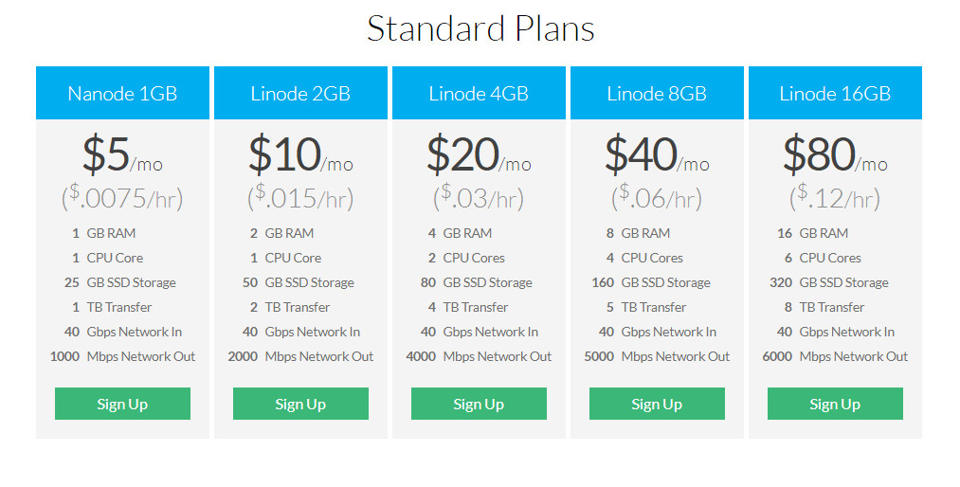Viewport: 960px width, 487px height.
Task: Click Sign Up under Linode 16GB
Action: coord(835,404)
